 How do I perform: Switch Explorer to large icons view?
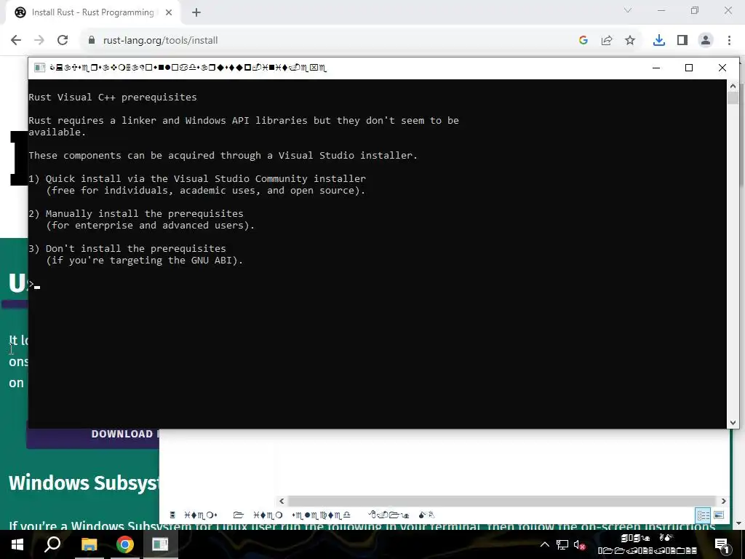(719, 515)
